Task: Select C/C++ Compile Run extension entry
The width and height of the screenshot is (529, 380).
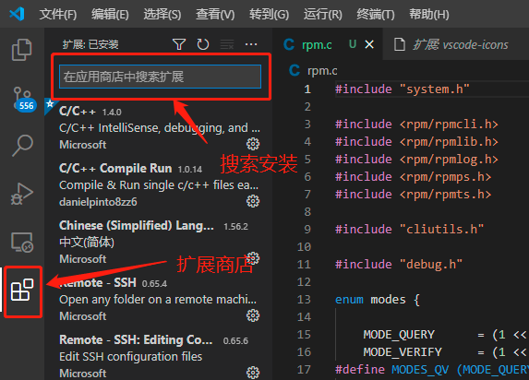Action: click(x=159, y=184)
